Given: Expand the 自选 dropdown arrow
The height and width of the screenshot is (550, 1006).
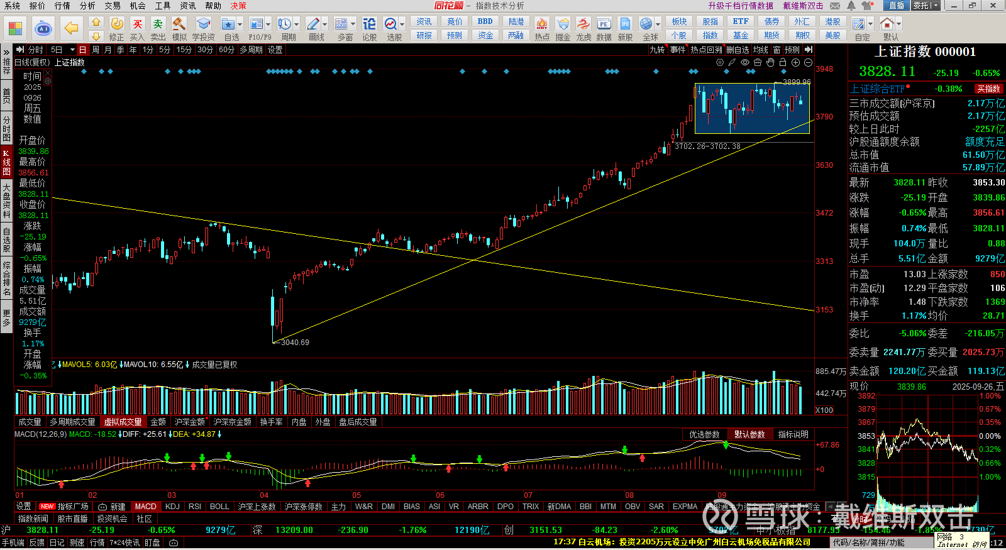Looking at the screenshot, I should click(240, 25).
